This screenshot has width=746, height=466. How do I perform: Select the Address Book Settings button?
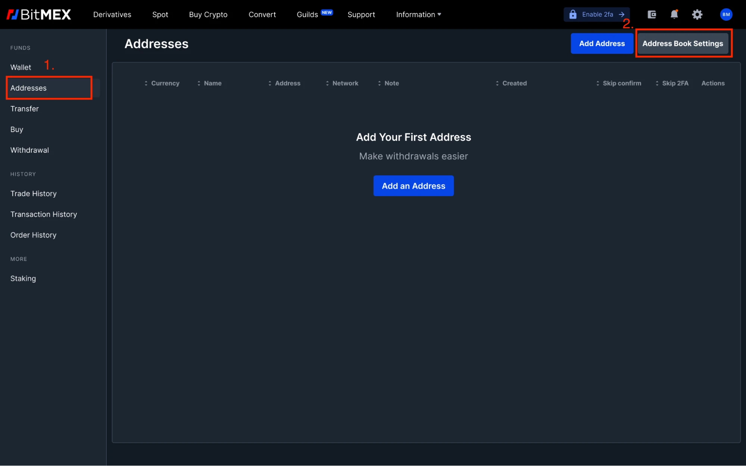683,43
